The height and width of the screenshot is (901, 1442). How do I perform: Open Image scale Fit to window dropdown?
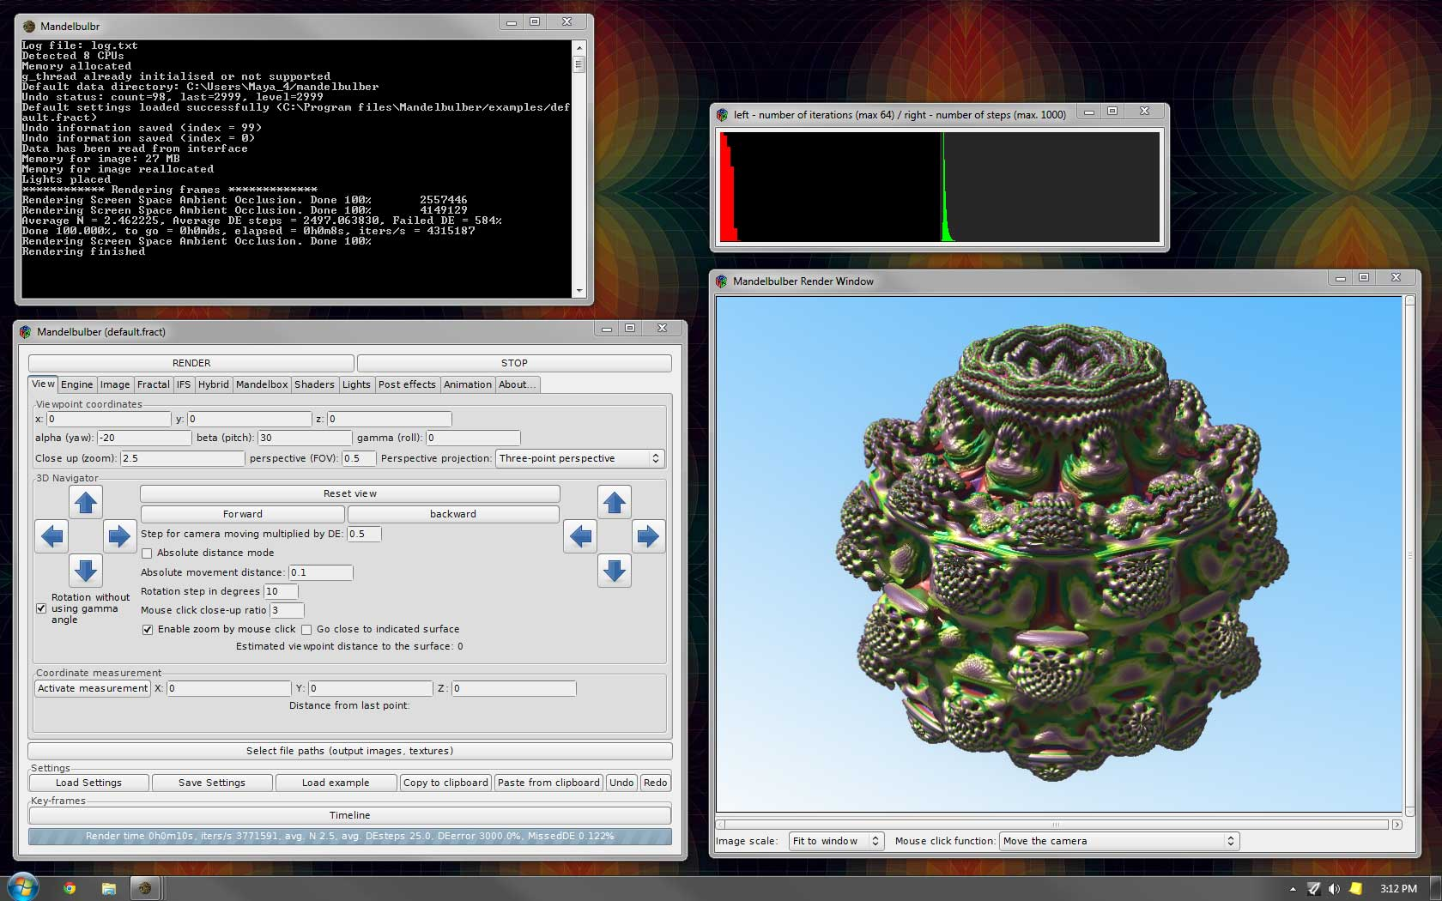click(836, 841)
